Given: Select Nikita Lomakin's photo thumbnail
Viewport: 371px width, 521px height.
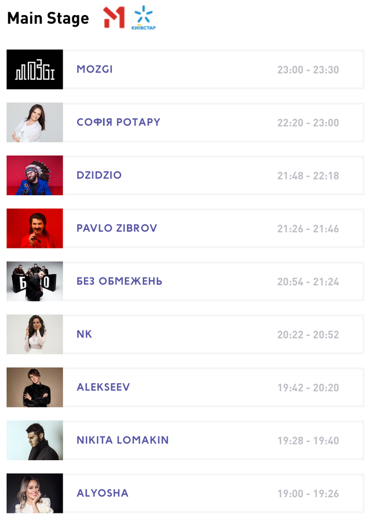Looking at the screenshot, I should 35,440.
